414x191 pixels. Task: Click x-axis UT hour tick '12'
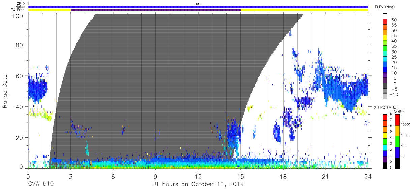[x=198, y=177]
